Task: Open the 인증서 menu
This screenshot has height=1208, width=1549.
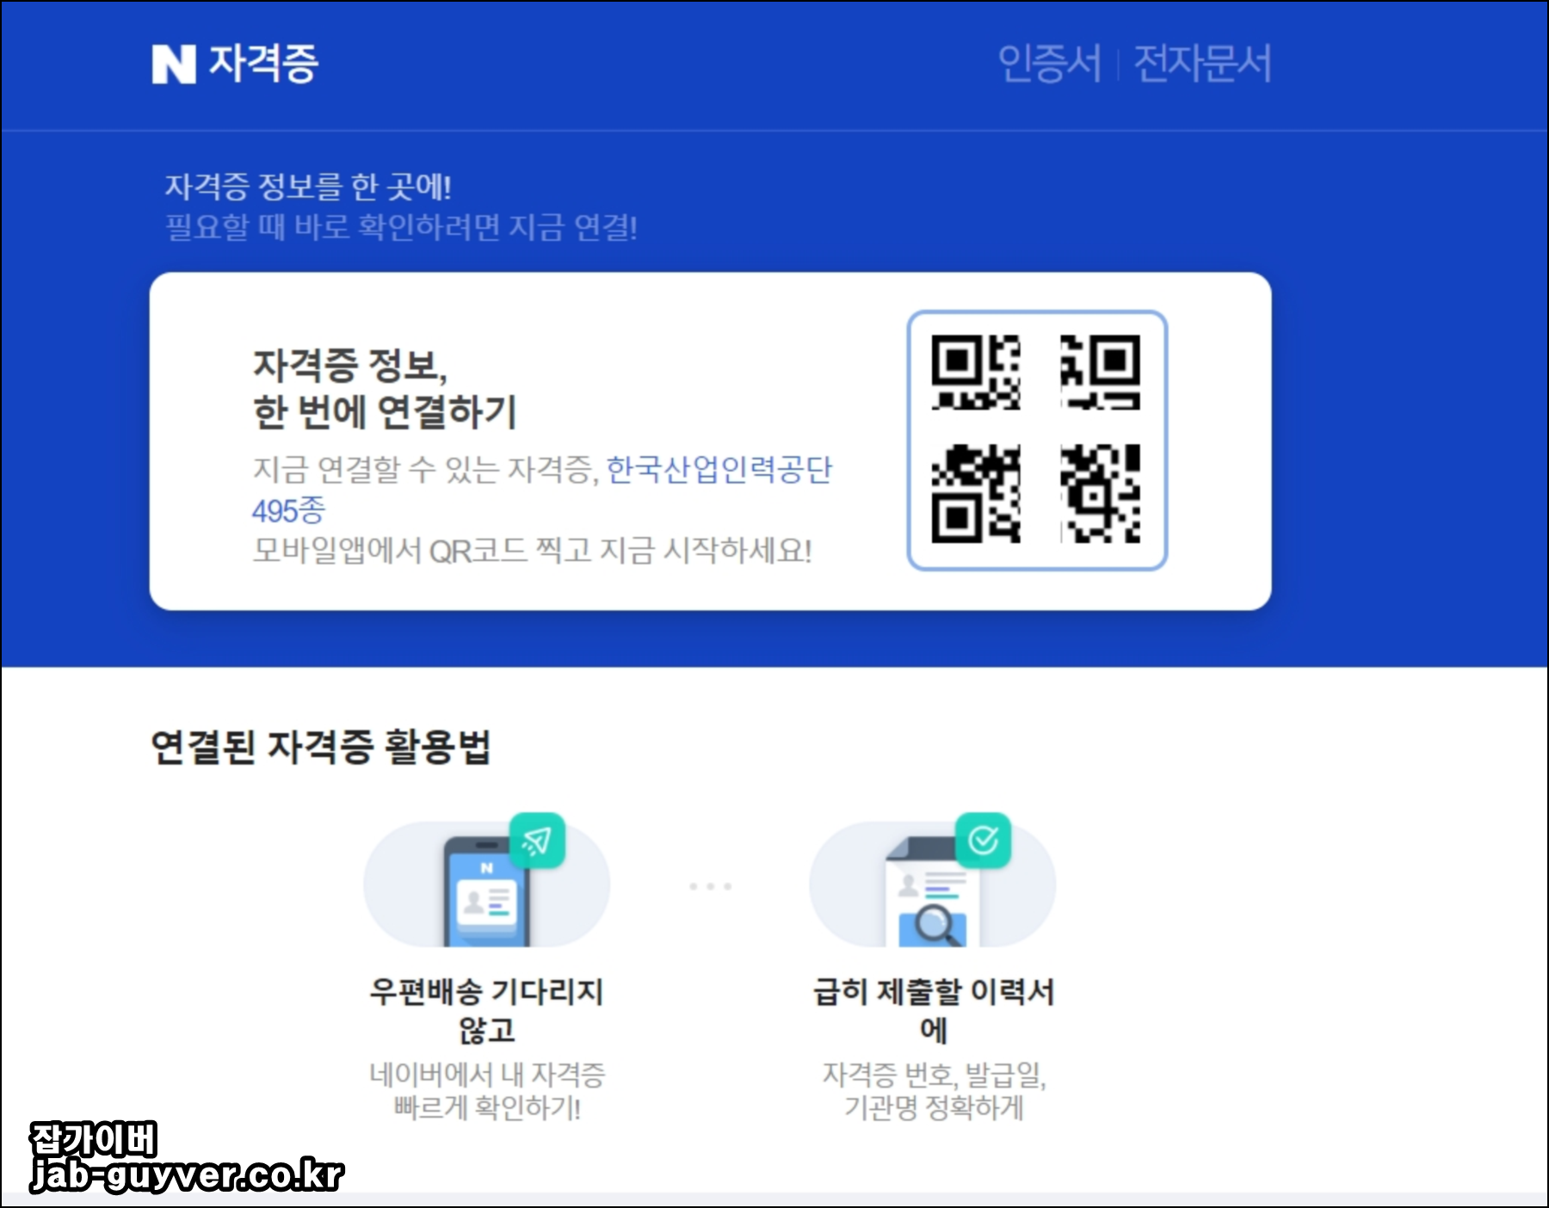Action: pos(1049,64)
